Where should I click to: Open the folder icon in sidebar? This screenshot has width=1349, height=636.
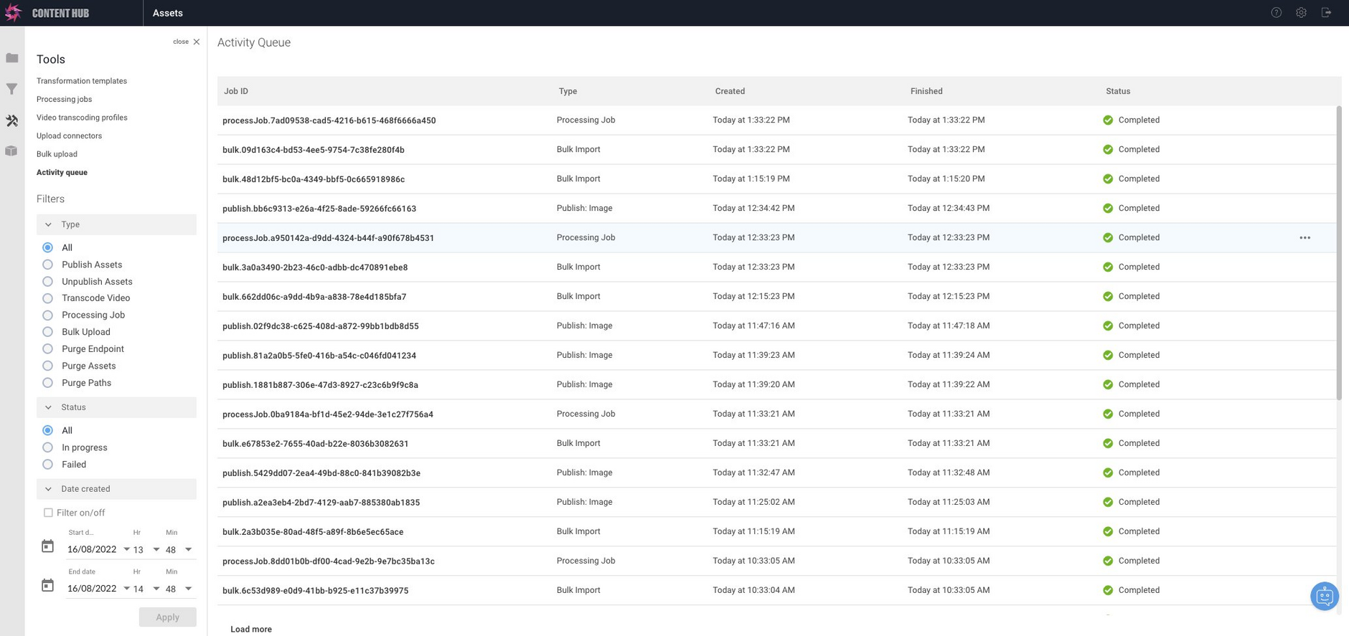(x=12, y=58)
